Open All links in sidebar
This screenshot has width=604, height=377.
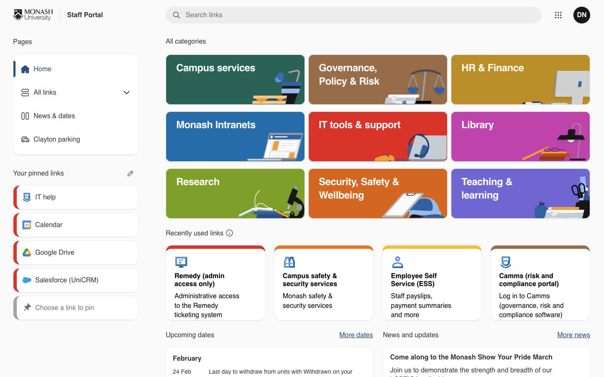tap(76, 93)
